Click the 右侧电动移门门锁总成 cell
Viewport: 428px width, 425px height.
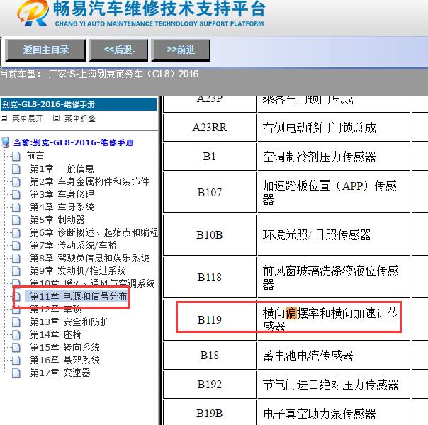click(x=334, y=127)
